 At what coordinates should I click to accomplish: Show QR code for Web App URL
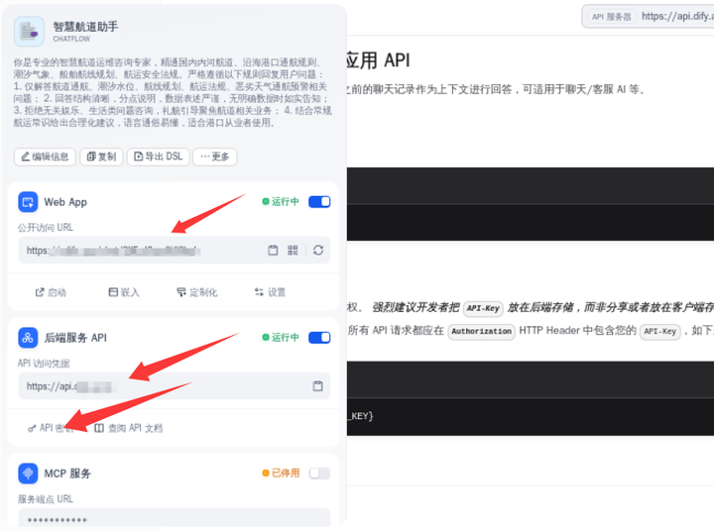(293, 250)
